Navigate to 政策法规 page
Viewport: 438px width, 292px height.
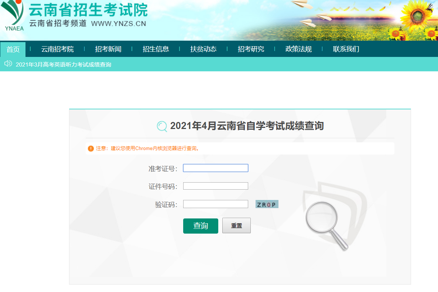point(298,49)
